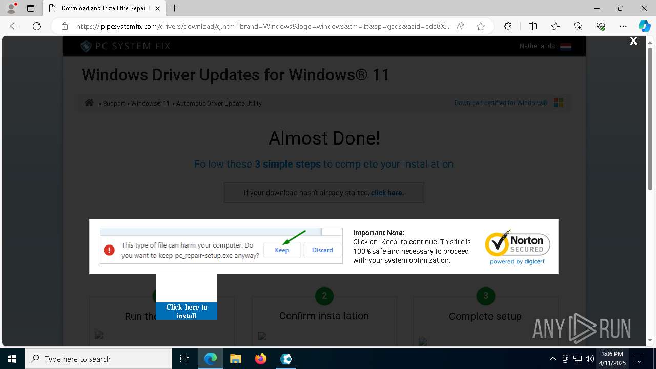
Task: Open the notification center icon
Action: [640, 359]
